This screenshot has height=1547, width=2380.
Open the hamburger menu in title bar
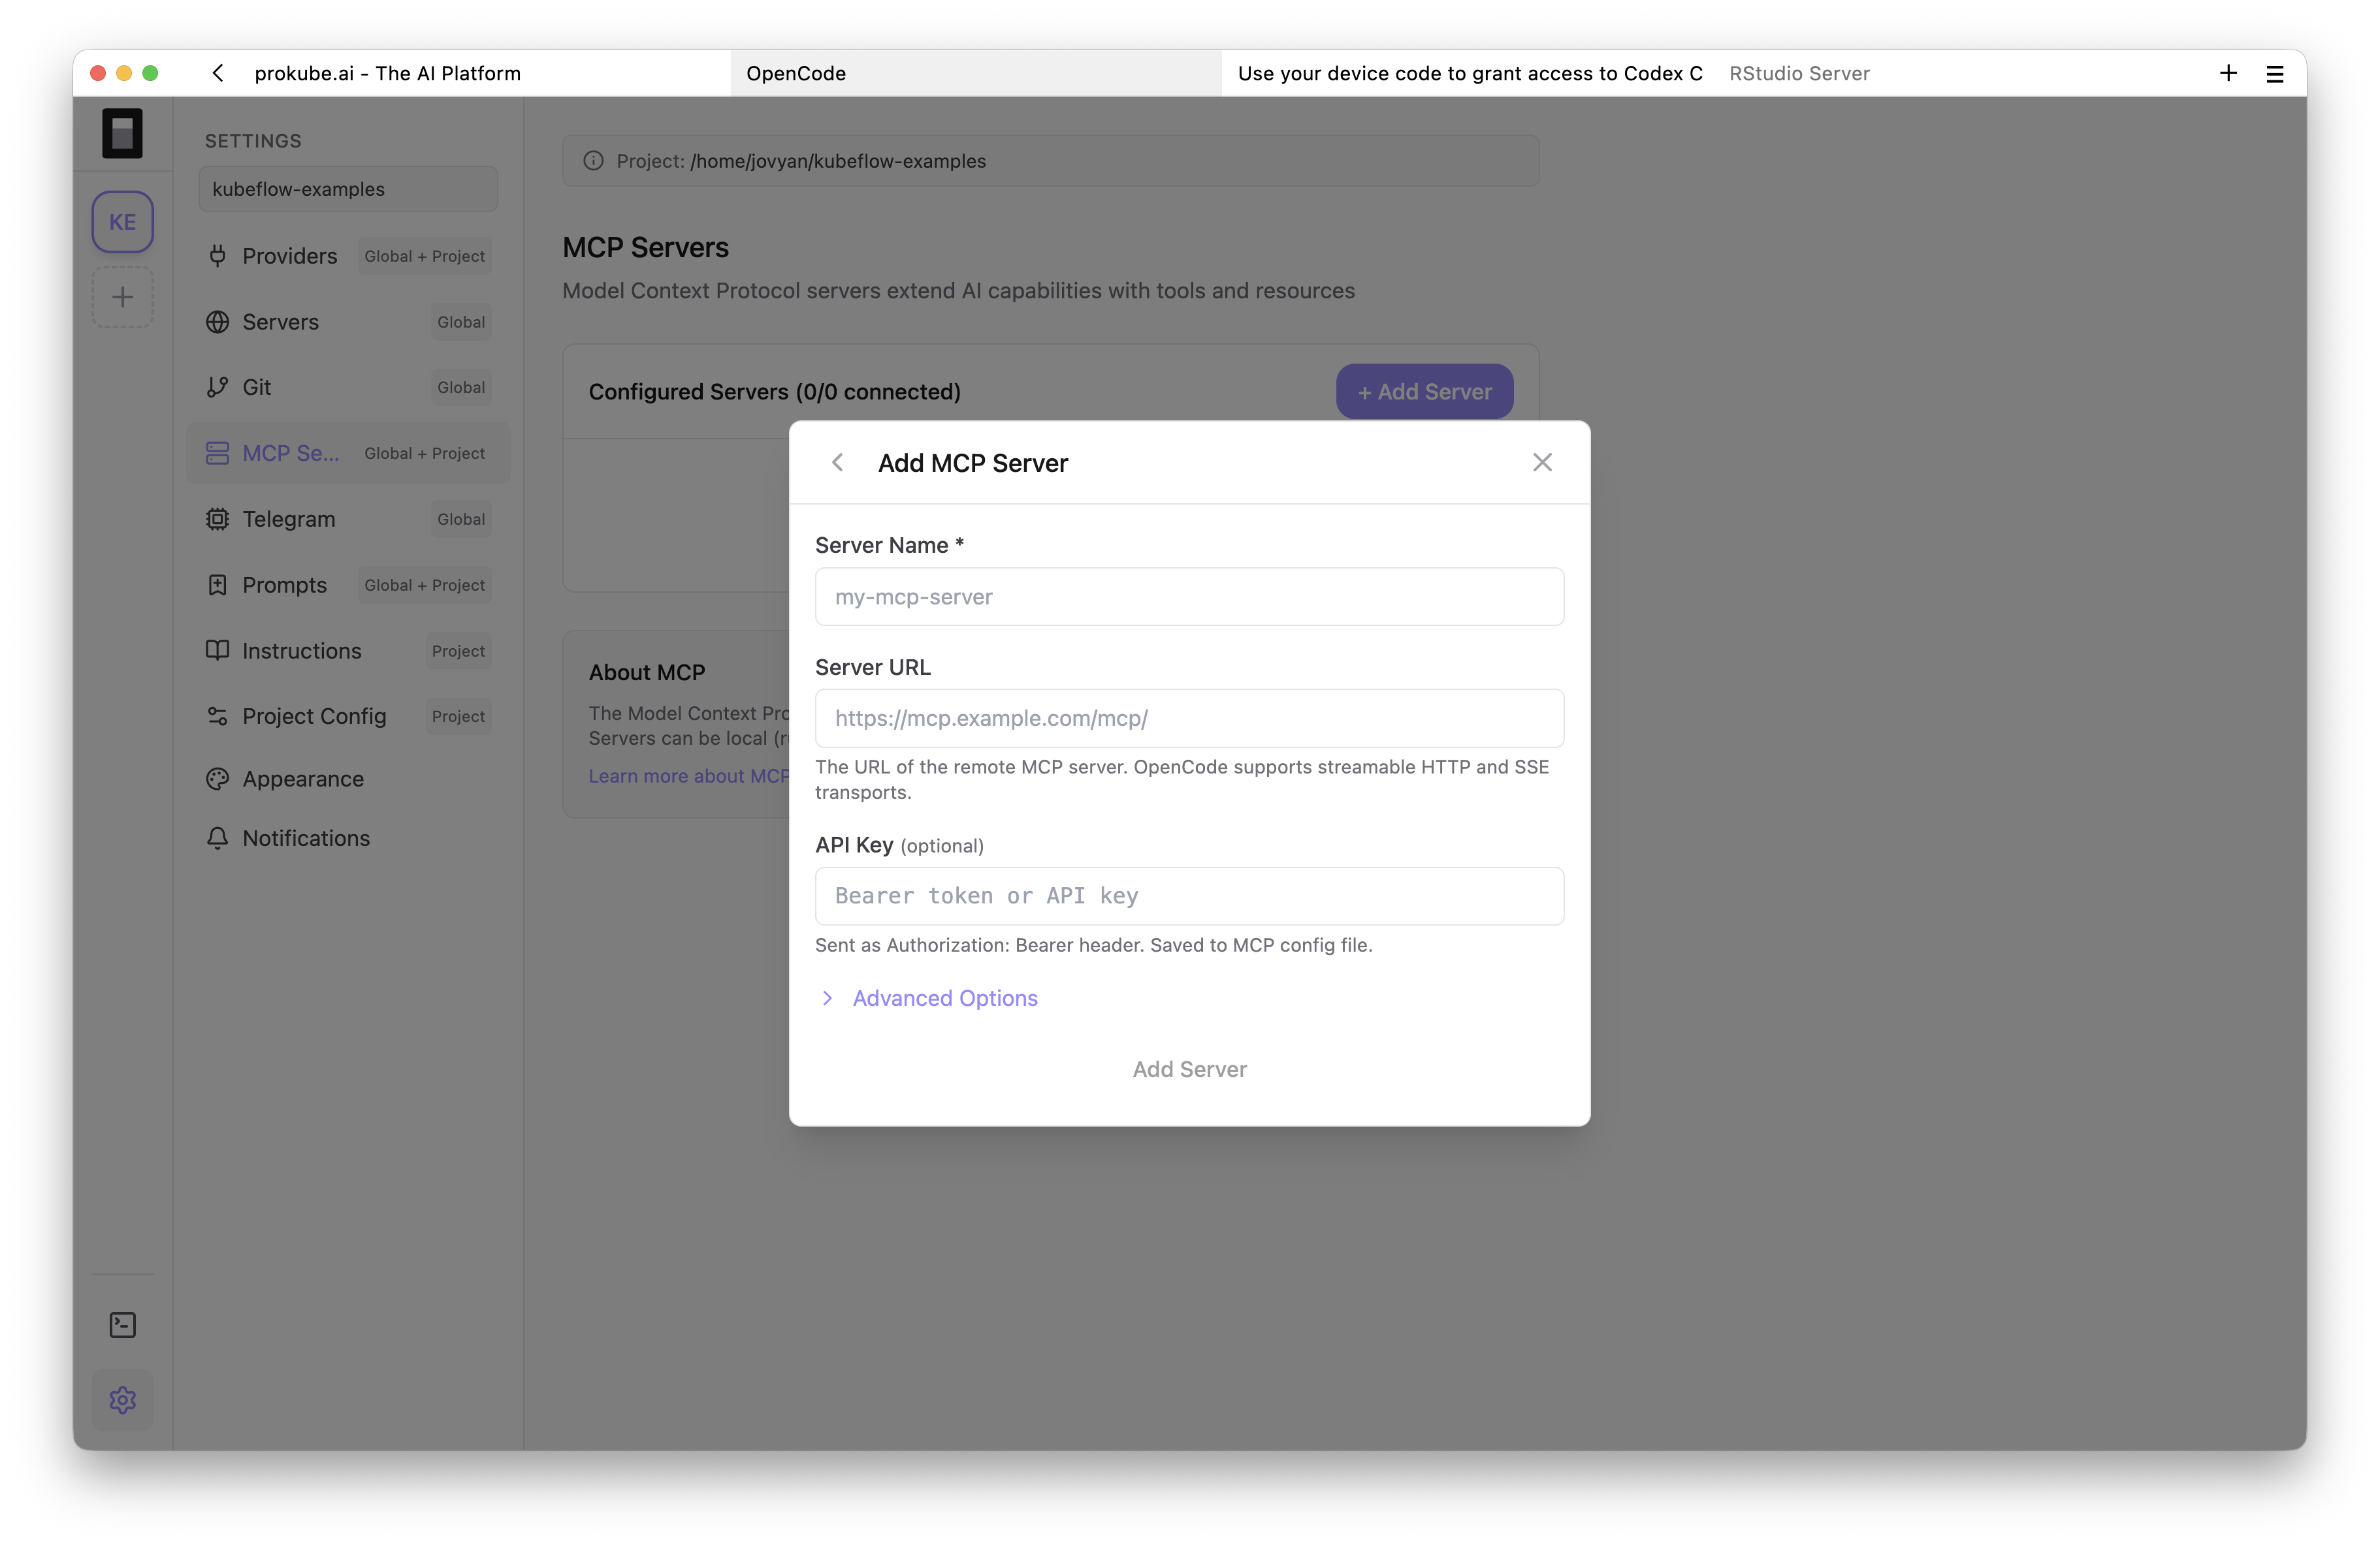2275,73
